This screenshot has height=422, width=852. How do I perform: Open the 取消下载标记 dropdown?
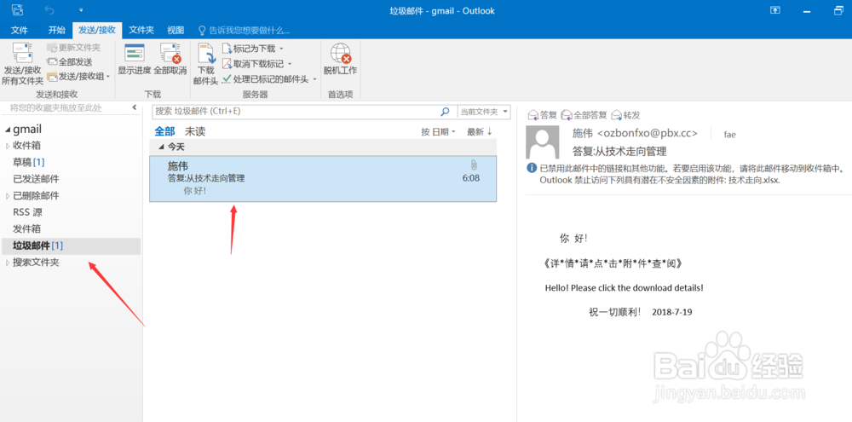(x=257, y=64)
